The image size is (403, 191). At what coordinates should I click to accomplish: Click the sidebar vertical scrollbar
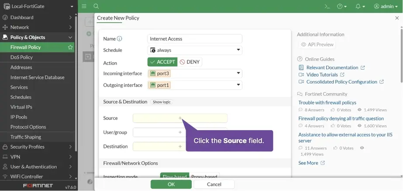pyautogui.click(x=76, y=84)
